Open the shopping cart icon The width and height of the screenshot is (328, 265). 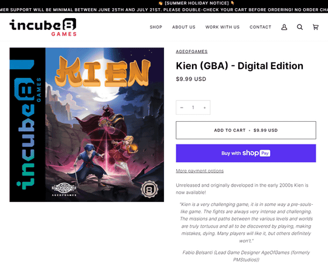[316, 27]
